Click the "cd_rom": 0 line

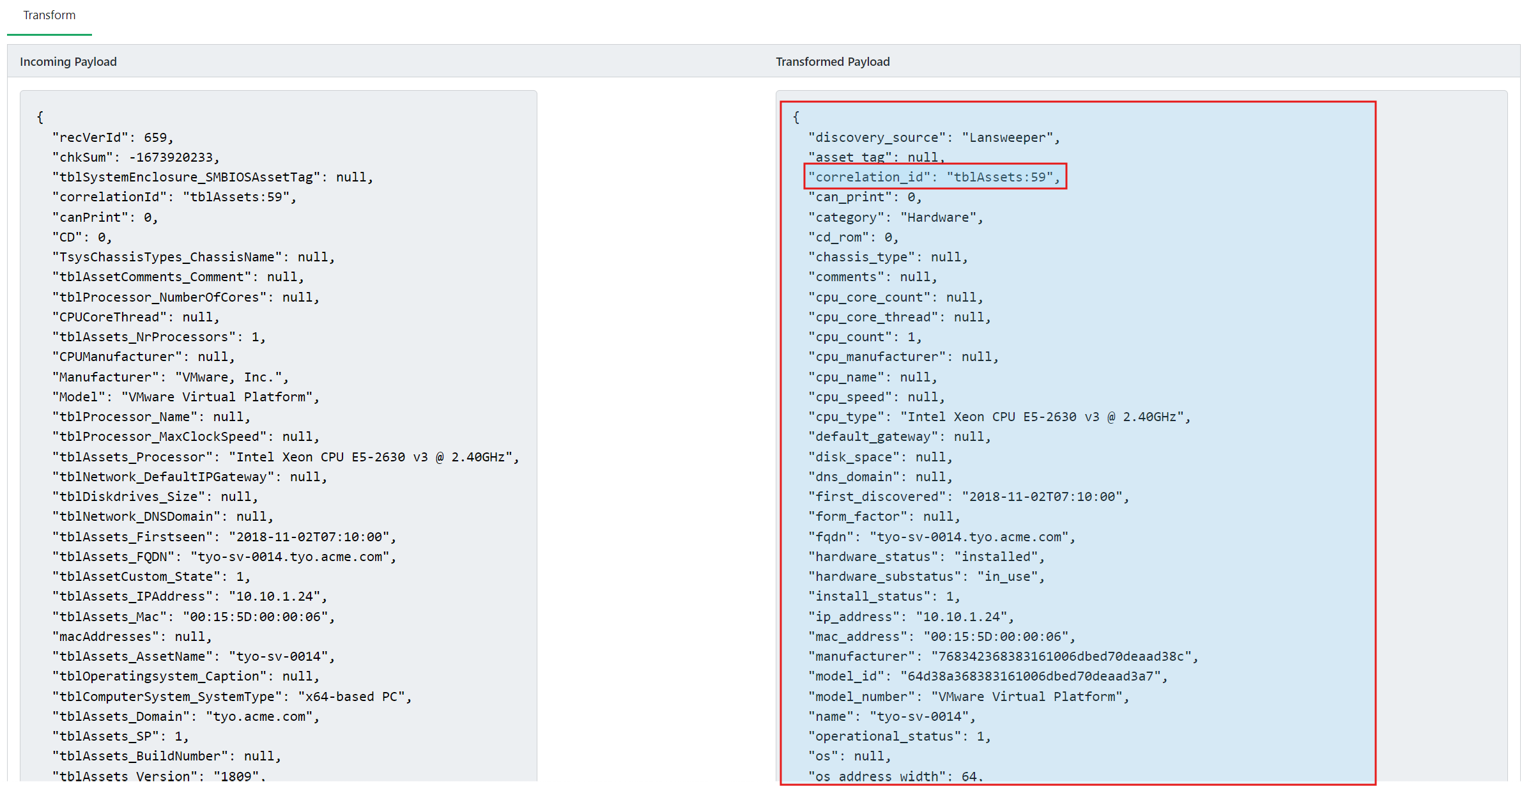[854, 237]
